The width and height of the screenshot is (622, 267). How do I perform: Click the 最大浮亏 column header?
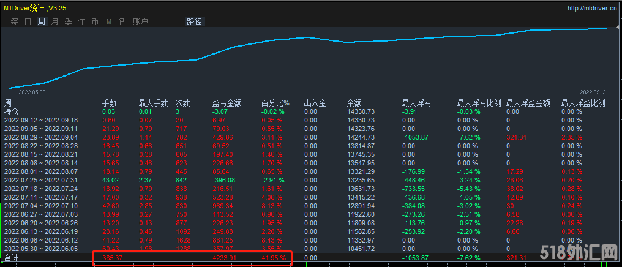pos(416,103)
